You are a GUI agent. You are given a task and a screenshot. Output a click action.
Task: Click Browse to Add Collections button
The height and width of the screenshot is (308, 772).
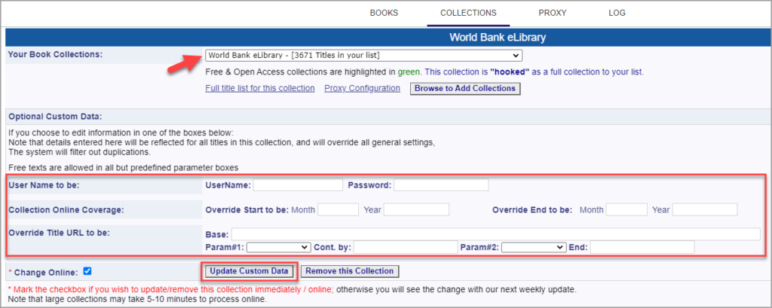464,89
